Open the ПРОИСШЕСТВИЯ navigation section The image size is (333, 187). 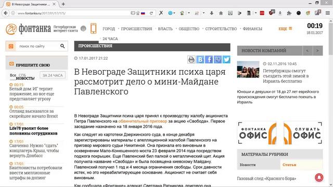(136, 29)
